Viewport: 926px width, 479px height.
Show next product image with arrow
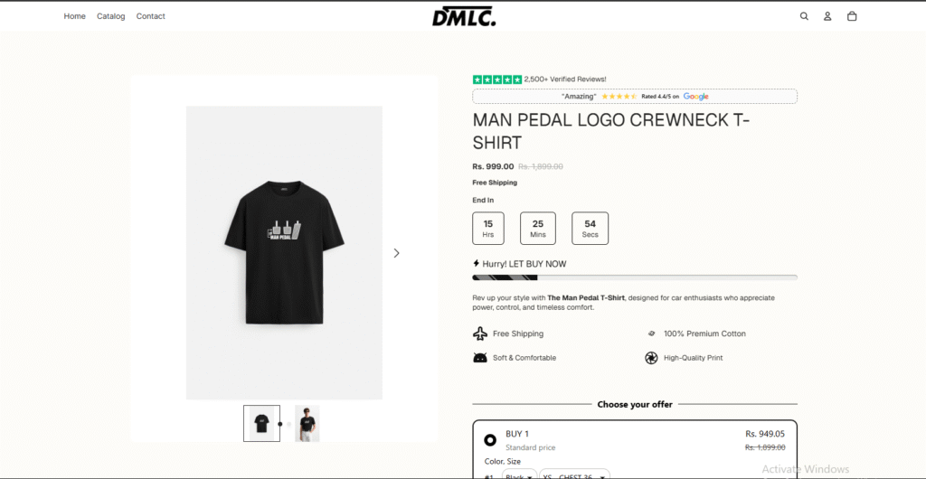[396, 253]
